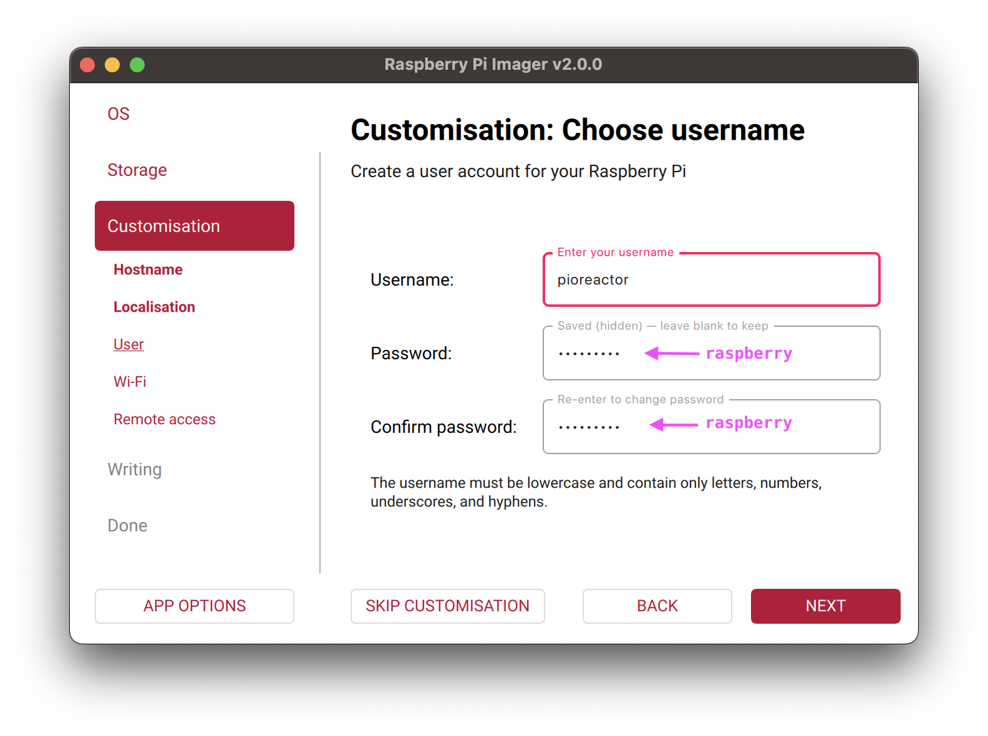Go to the Storage step
988x736 pixels.
point(137,170)
